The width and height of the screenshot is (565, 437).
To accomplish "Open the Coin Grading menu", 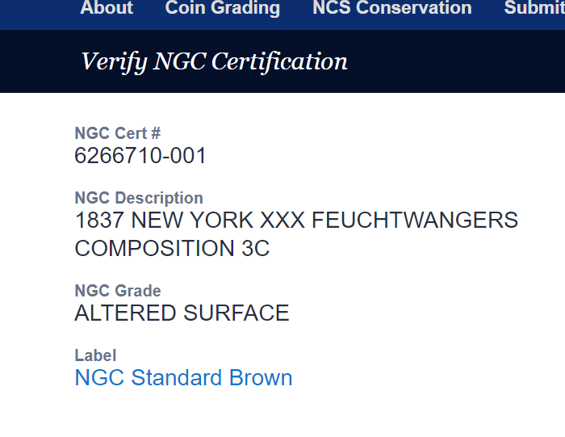I will 223,8.
